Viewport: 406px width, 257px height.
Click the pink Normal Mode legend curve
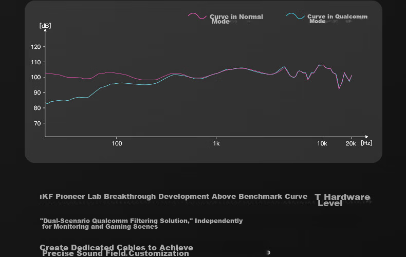click(197, 16)
